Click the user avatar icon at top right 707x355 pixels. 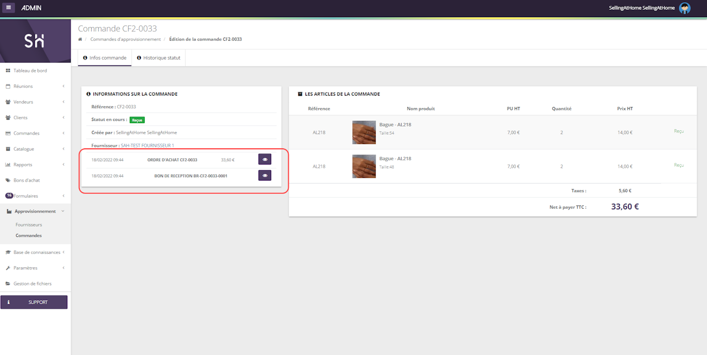[x=685, y=8]
